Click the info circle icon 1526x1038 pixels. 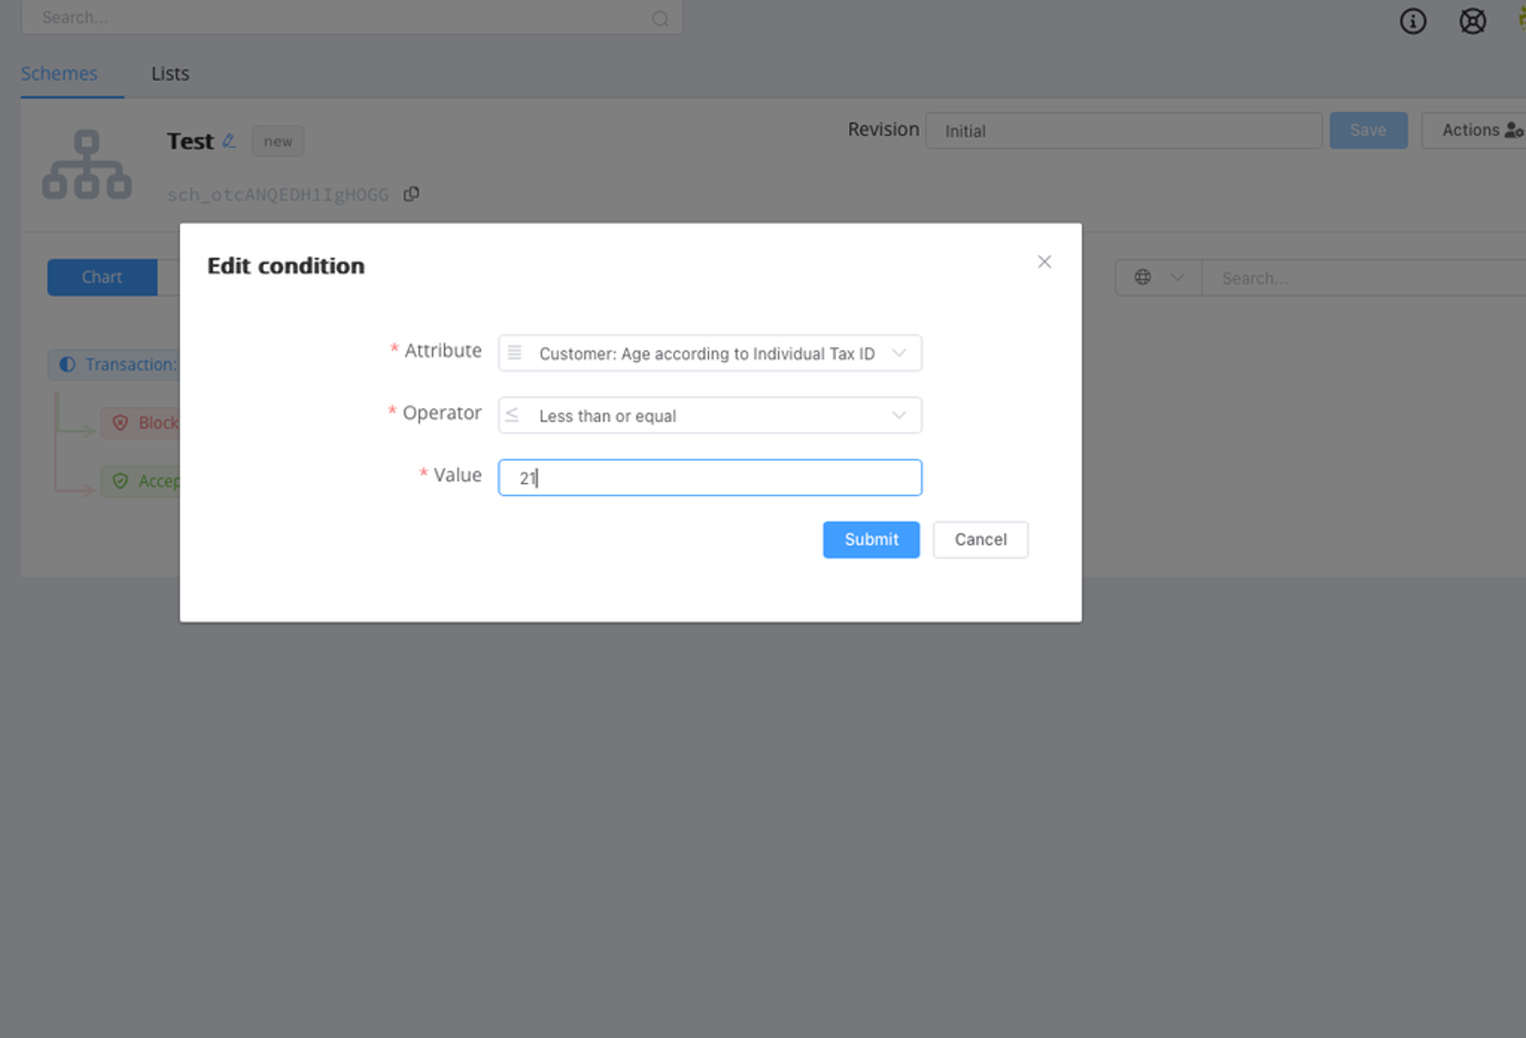tap(1412, 21)
